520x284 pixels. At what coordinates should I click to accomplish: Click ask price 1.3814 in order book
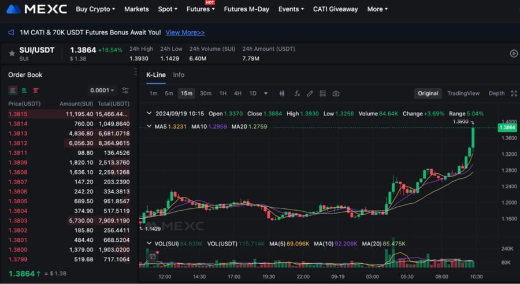pyautogui.click(x=18, y=124)
